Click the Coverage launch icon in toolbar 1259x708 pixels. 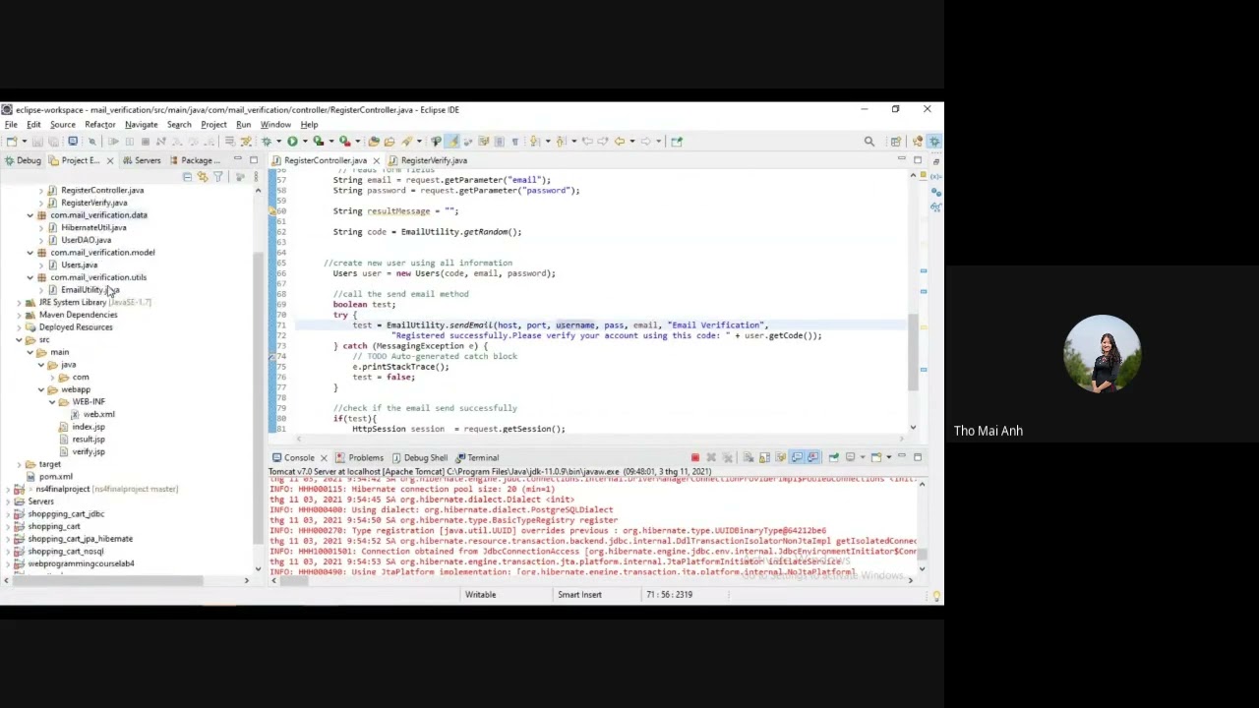point(318,141)
